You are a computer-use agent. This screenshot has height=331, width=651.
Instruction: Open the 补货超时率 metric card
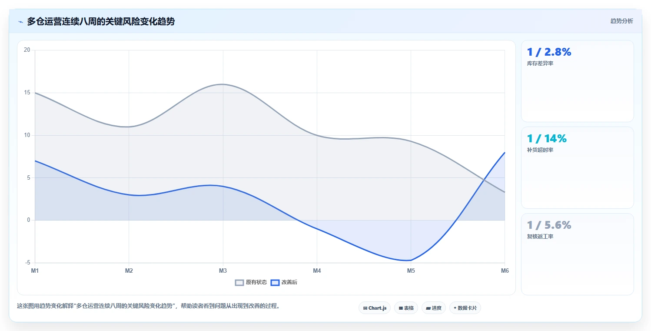point(577,168)
